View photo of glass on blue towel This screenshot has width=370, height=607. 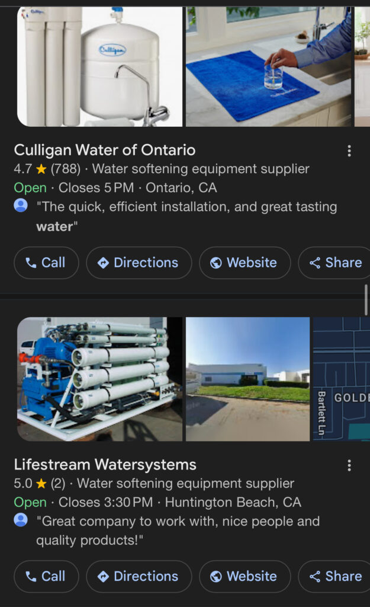pyautogui.click(x=268, y=65)
